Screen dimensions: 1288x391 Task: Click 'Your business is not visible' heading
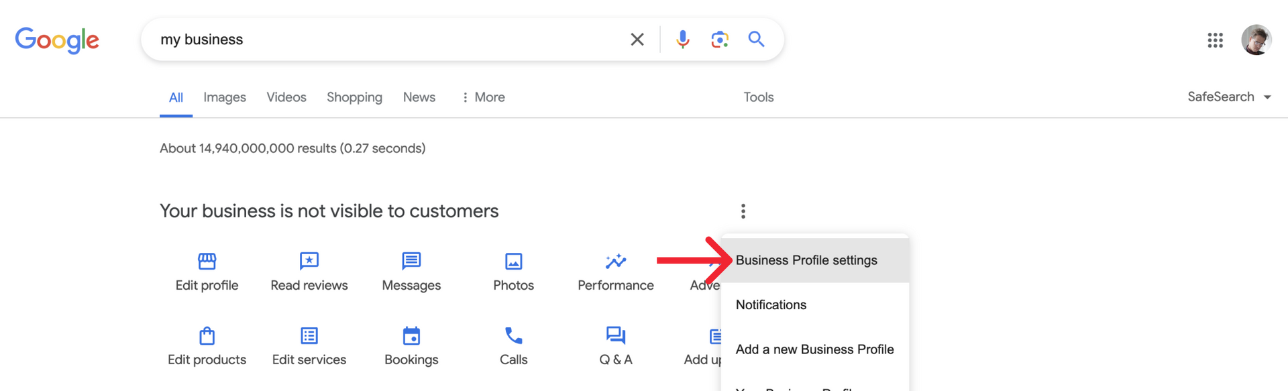[x=329, y=211]
